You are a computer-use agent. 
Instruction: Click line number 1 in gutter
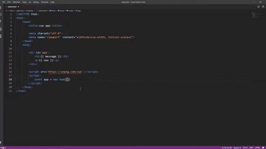(x=11, y=14)
